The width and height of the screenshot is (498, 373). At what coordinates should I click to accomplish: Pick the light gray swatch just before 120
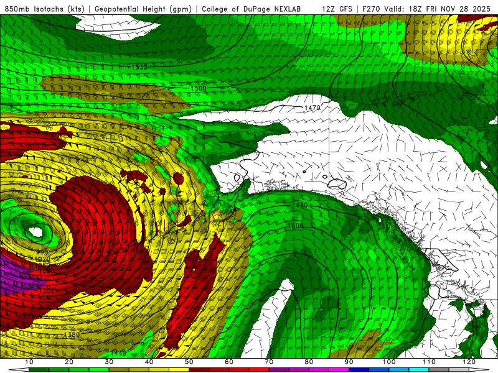459,370
